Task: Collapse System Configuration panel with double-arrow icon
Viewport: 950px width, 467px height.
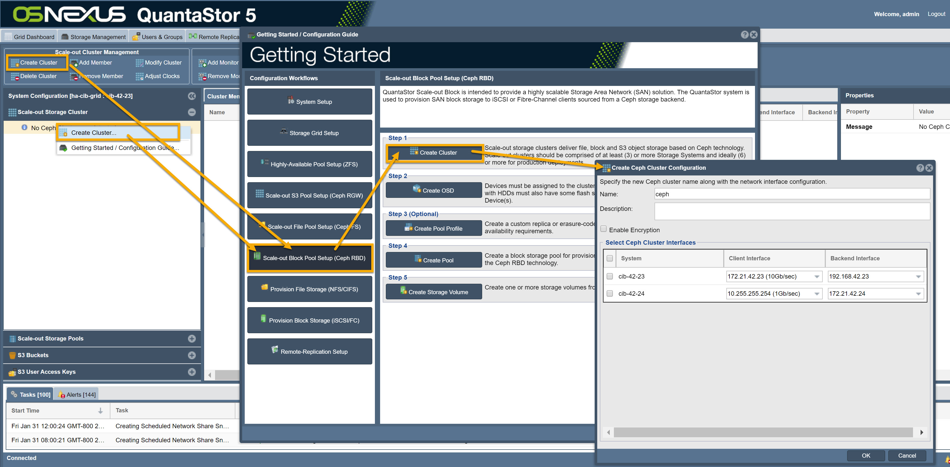Action: [x=192, y=96]
